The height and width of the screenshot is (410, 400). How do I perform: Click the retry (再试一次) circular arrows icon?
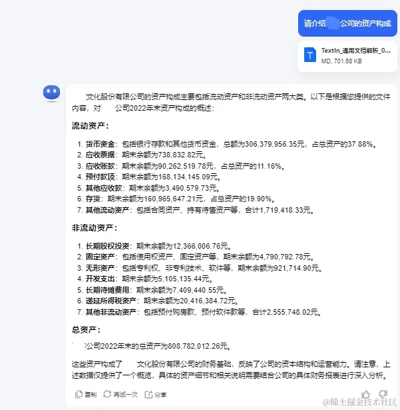click(x=107, y=394)
